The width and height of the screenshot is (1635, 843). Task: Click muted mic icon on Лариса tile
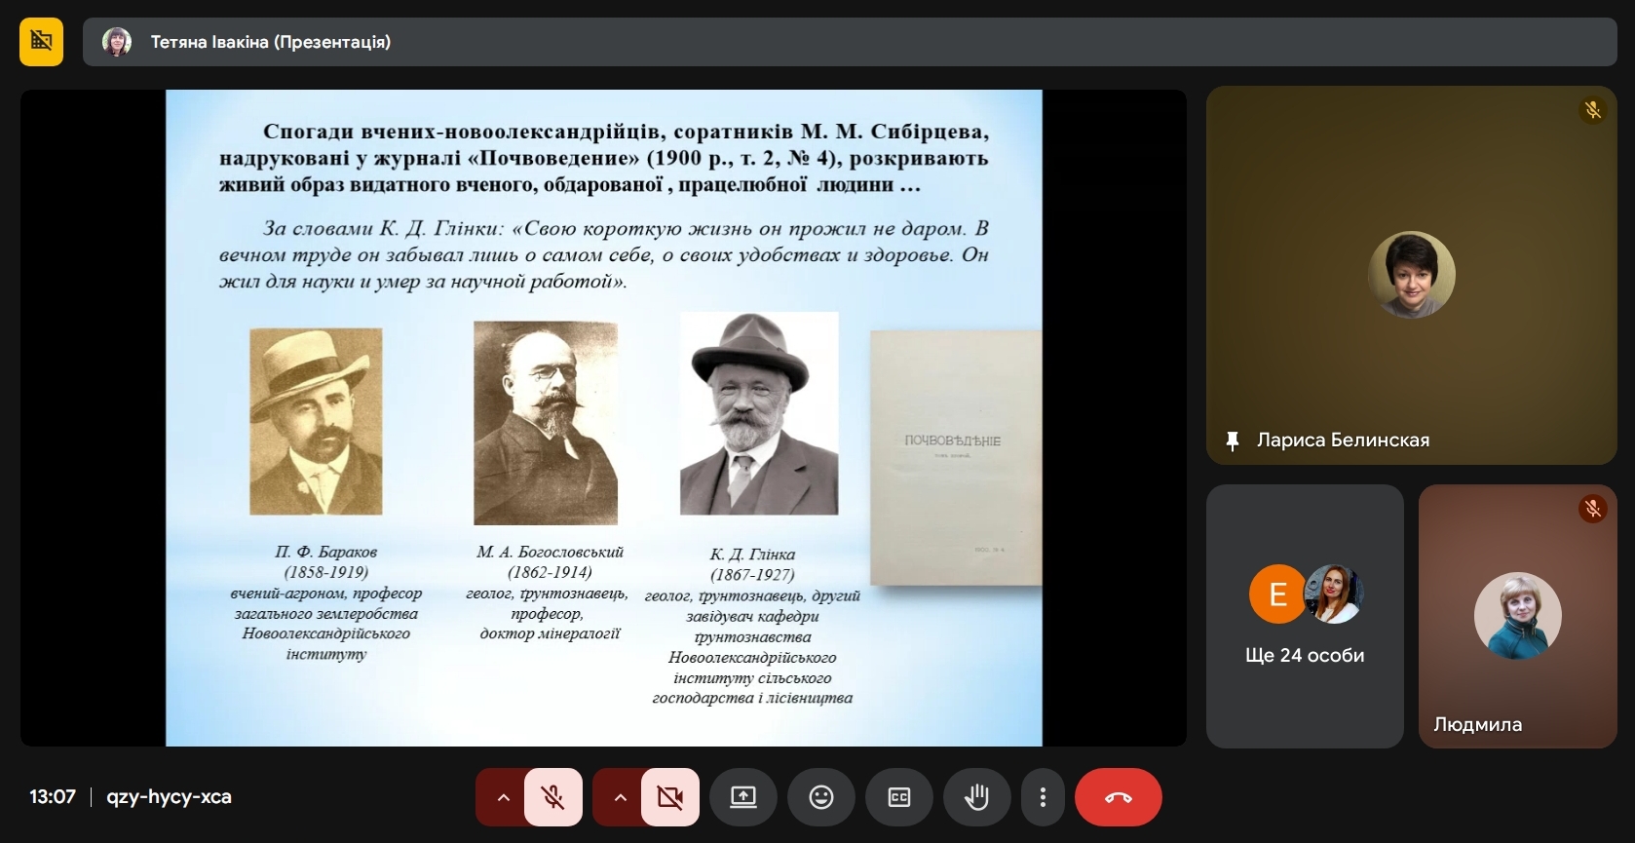pos(1592,110)
